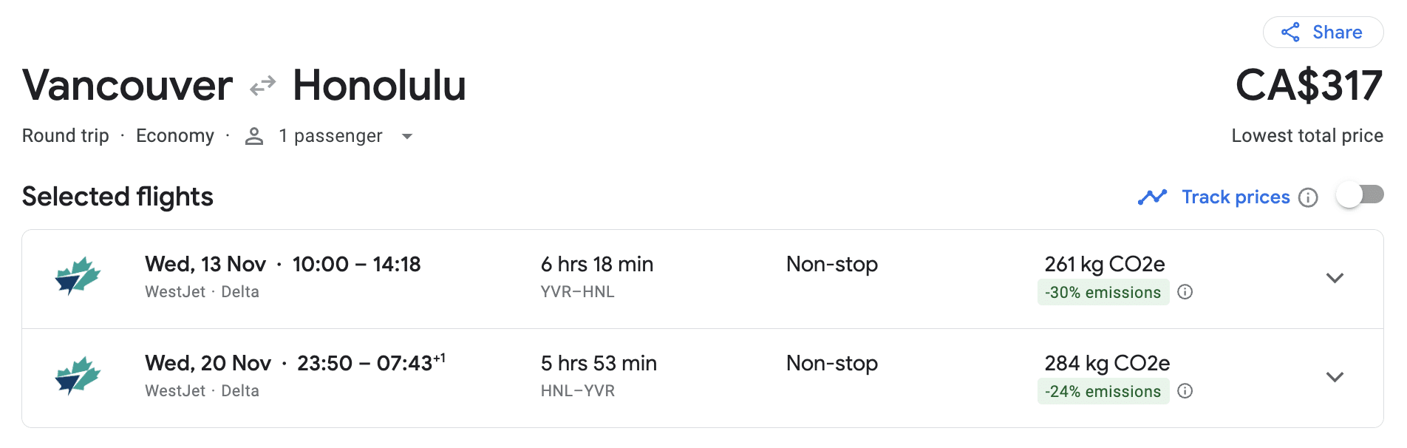This screenshot has height=448, width=1407.
Task: Click the -30% emissions badge
Action: coord(1103,293)
